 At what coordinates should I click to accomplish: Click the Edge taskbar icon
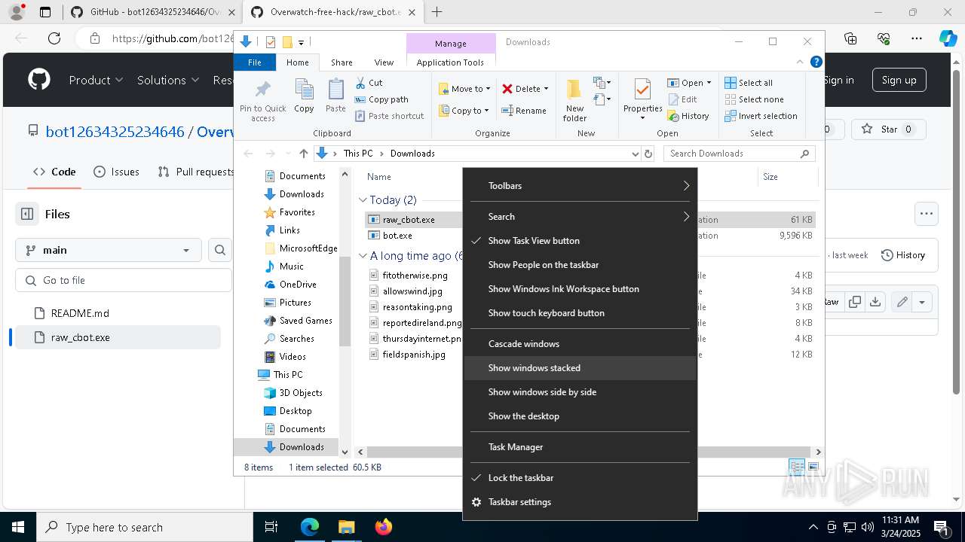310,527
